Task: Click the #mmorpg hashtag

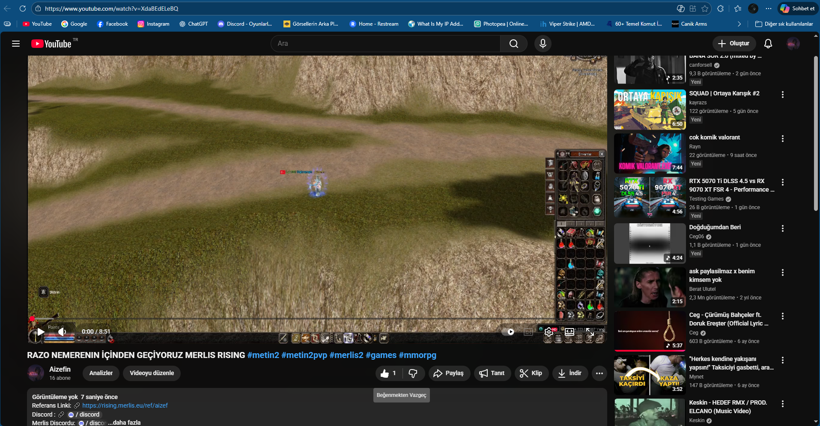Action: pyautogui.click(x=417, y=355)
